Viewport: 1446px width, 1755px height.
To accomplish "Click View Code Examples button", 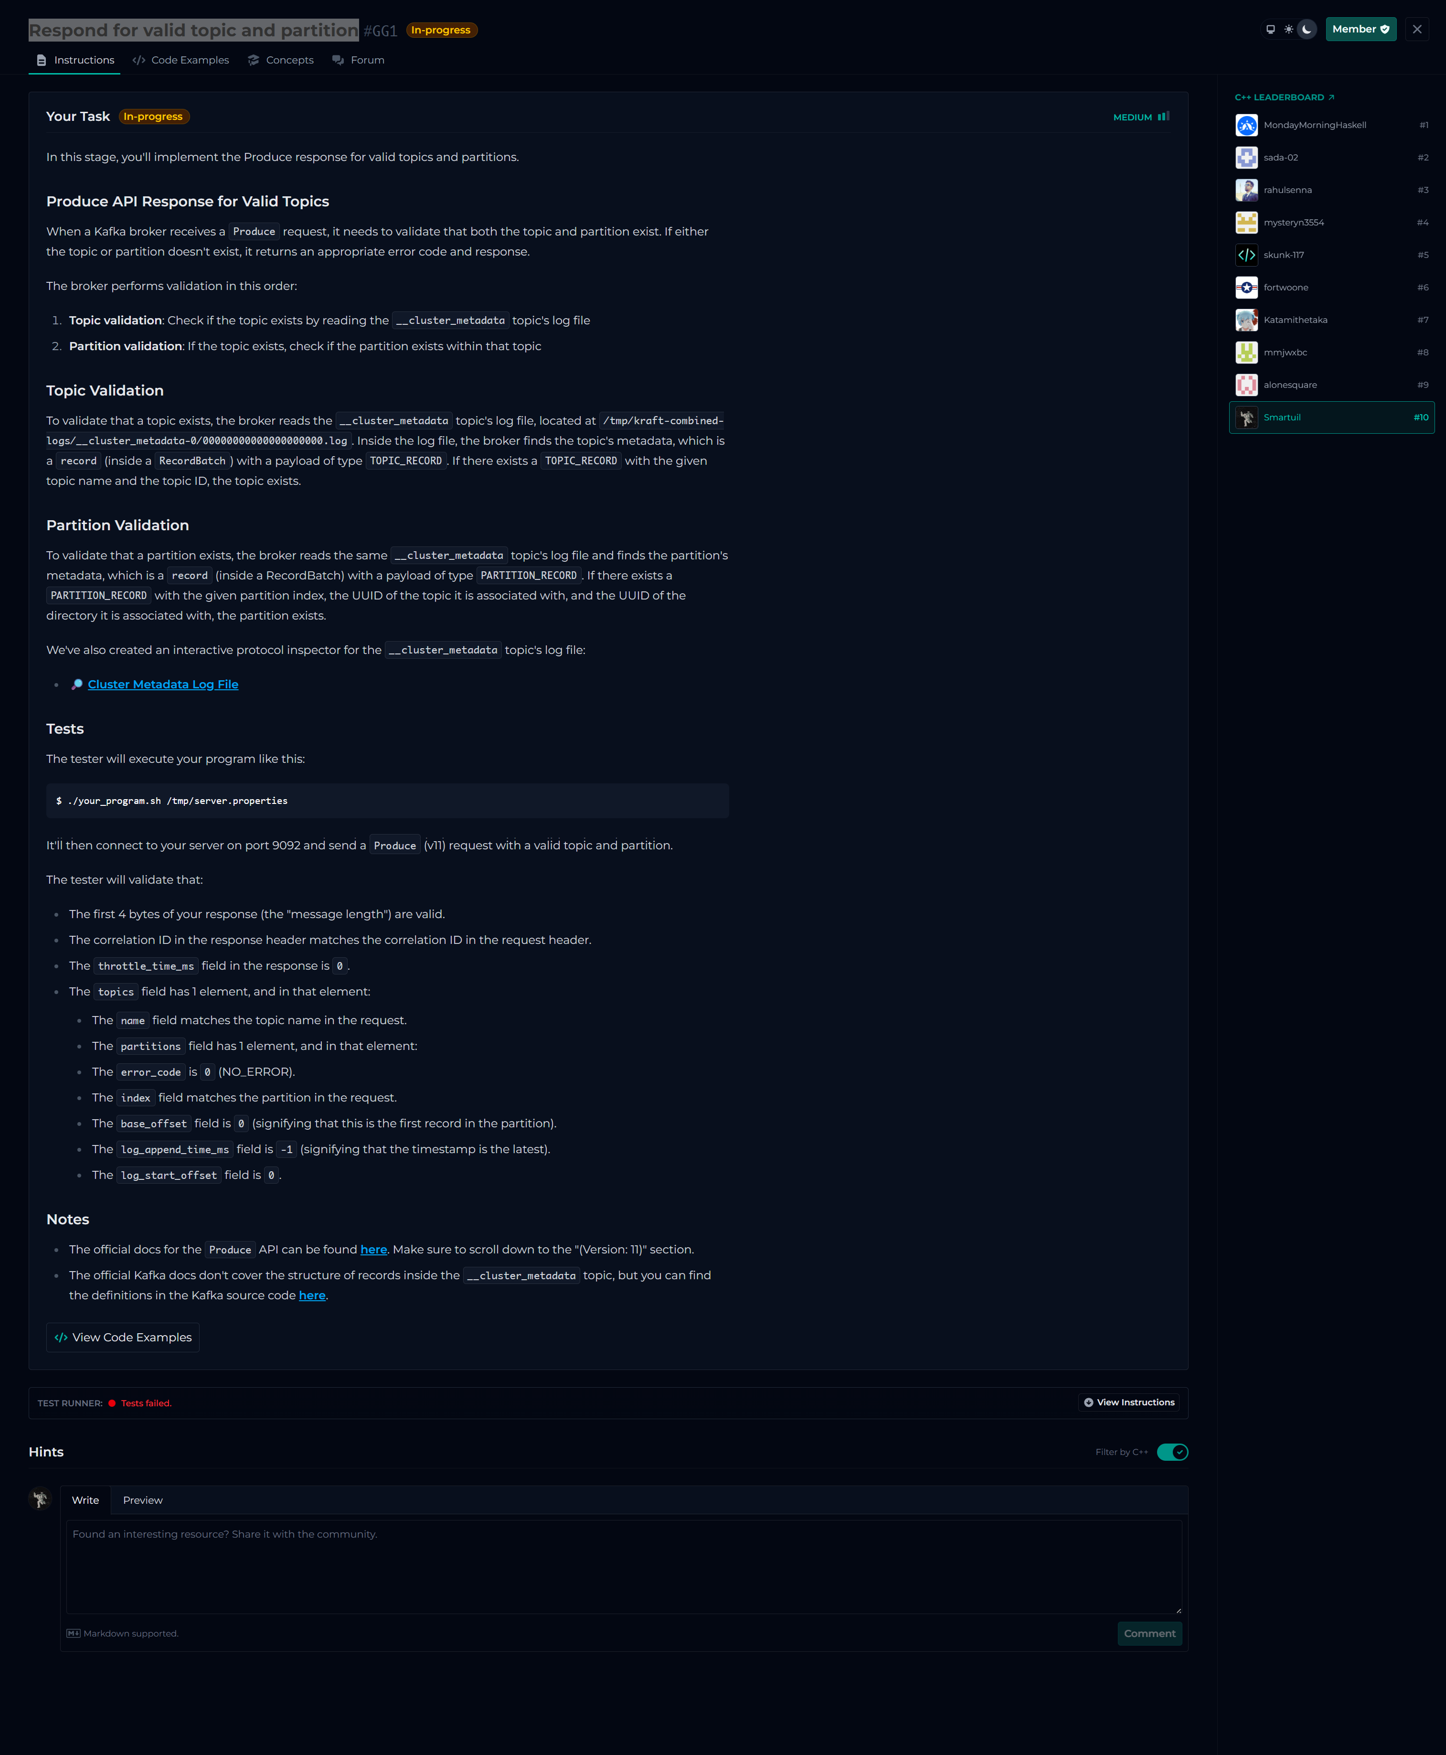I will coord(123,1338).
